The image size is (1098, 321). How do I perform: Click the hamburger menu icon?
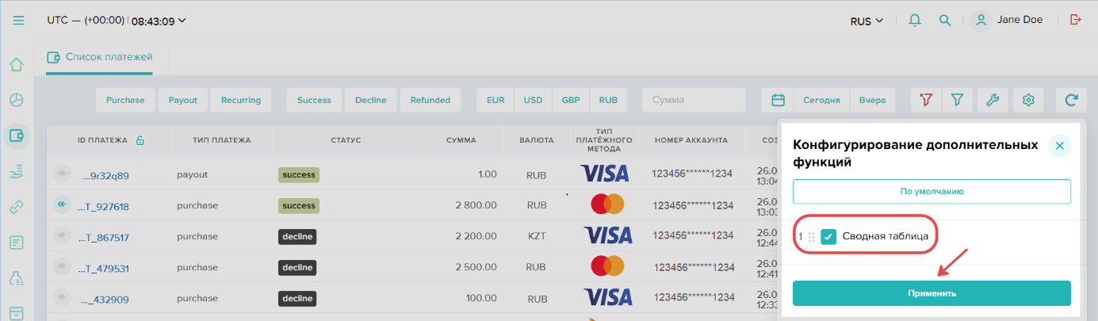(x=19, y=21)
